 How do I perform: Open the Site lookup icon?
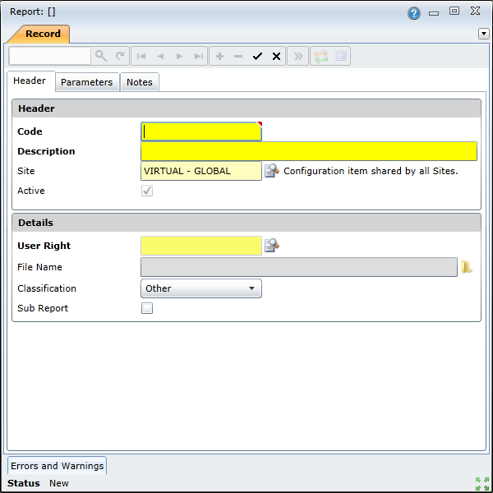coord(271,171)
